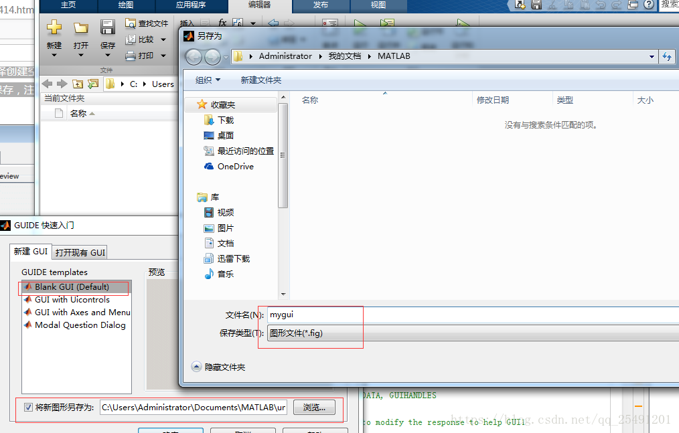Screen dimensions: 679x433
Task: Switch to the Apps (应用程序) tab
Action: tap(191, 5)
